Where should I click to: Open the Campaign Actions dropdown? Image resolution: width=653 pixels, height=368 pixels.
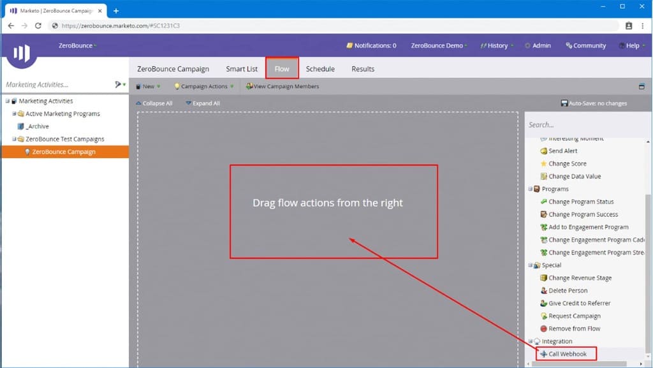click(x=203, y=87)
